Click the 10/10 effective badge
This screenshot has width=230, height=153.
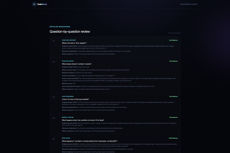(173, 138)
